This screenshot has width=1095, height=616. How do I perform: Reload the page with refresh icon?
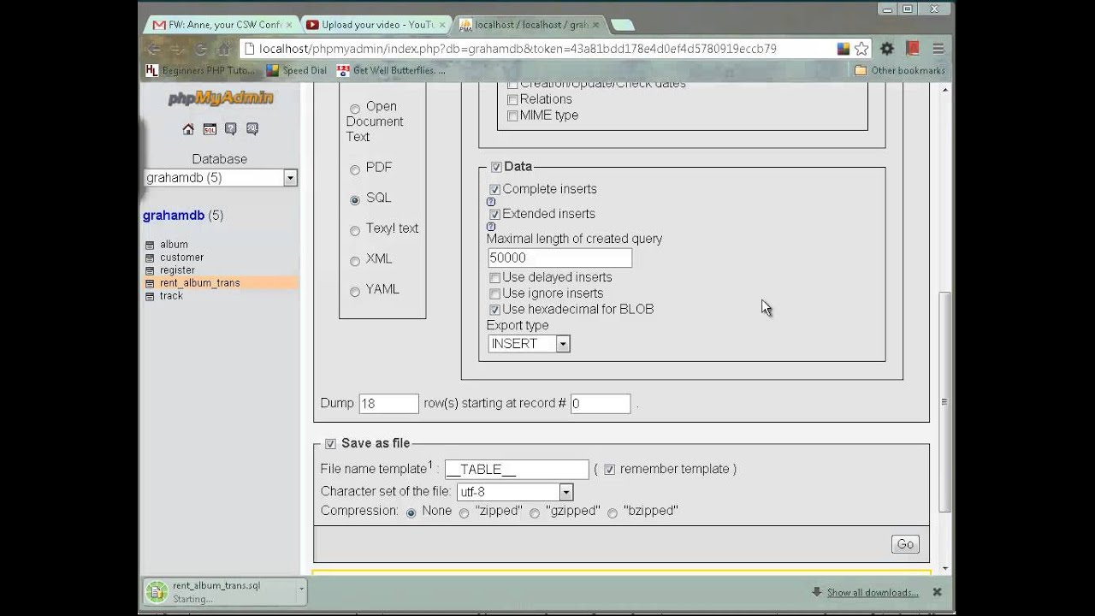(x=200, y=49)
